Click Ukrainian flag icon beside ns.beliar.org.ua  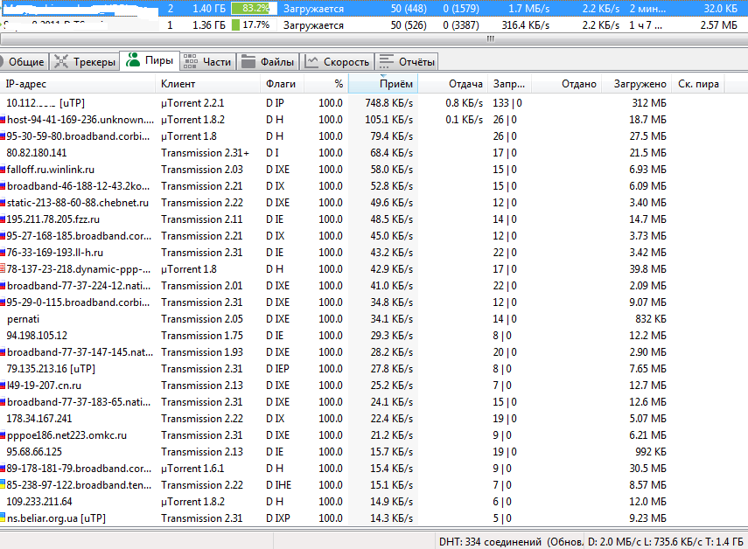3,518
